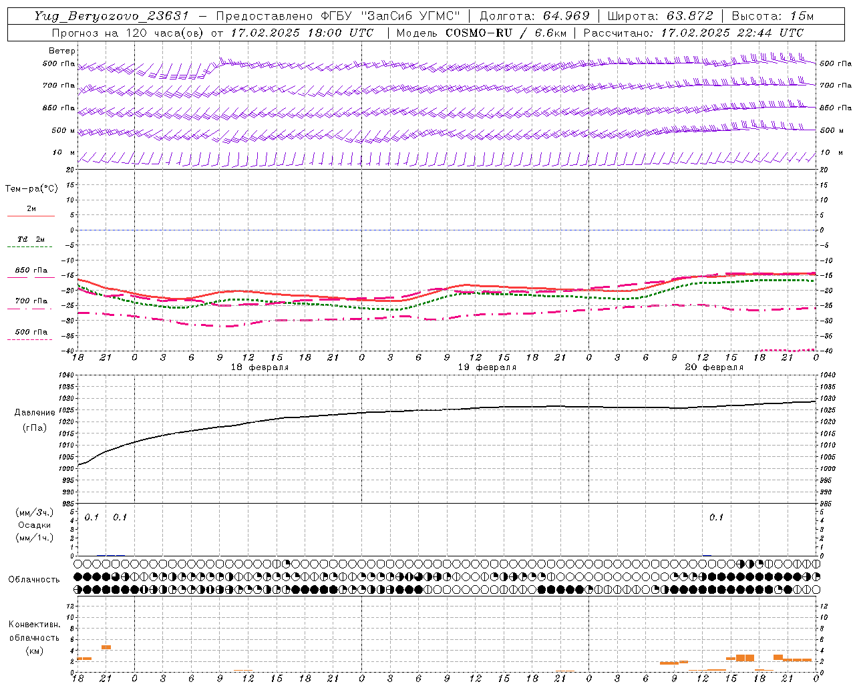Screen dimensions: 855x684
Task: Click the Давление pressure panel label
Action: (x=35, y=413)
